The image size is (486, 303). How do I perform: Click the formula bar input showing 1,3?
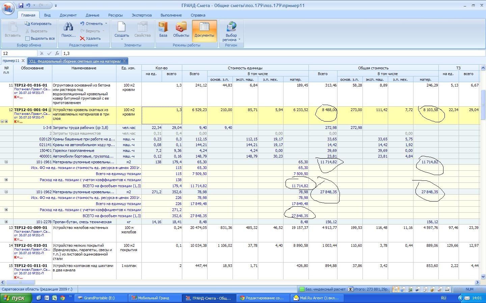[270, 53]
